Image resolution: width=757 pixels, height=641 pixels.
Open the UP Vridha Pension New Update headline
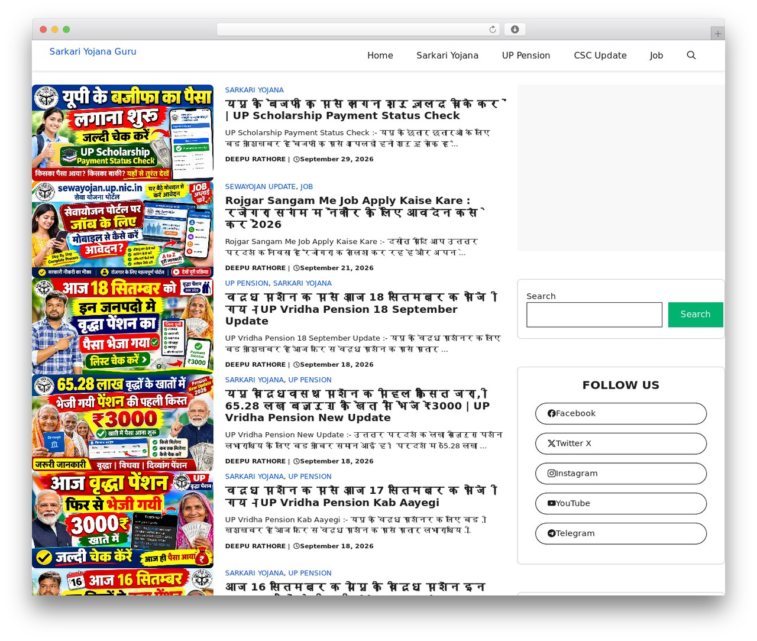click(358, 406)
